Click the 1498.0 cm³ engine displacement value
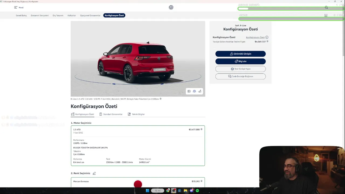Screen dimensions: 345x194 (x=144, y=162)
